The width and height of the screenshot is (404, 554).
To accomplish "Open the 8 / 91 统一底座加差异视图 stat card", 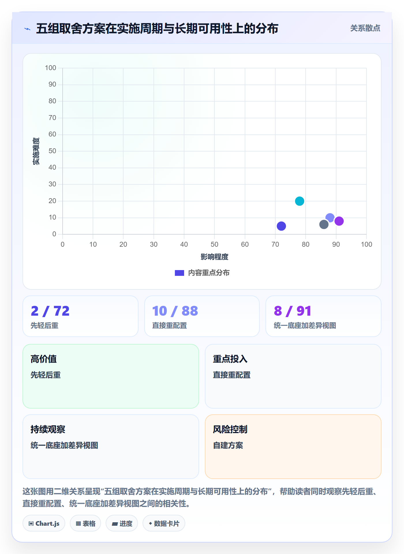I will (323, 316).
